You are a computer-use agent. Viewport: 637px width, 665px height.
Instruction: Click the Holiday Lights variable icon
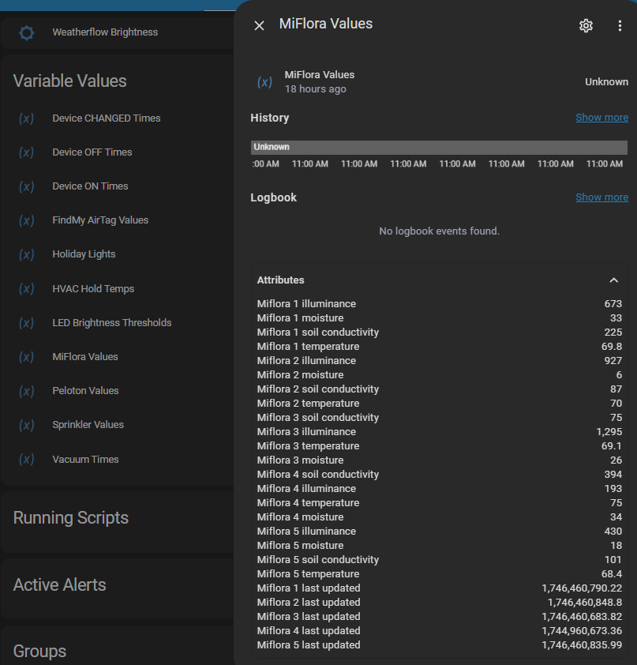[27, 254]
